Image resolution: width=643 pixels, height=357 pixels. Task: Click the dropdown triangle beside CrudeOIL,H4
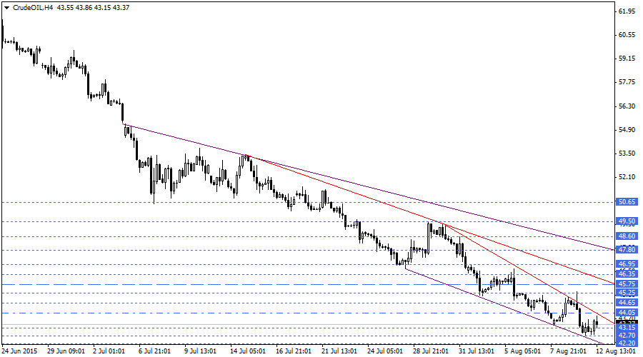6,7
